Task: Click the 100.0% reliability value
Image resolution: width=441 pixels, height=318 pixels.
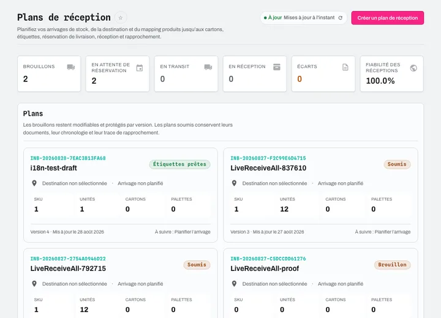Action: coord(380,81)
